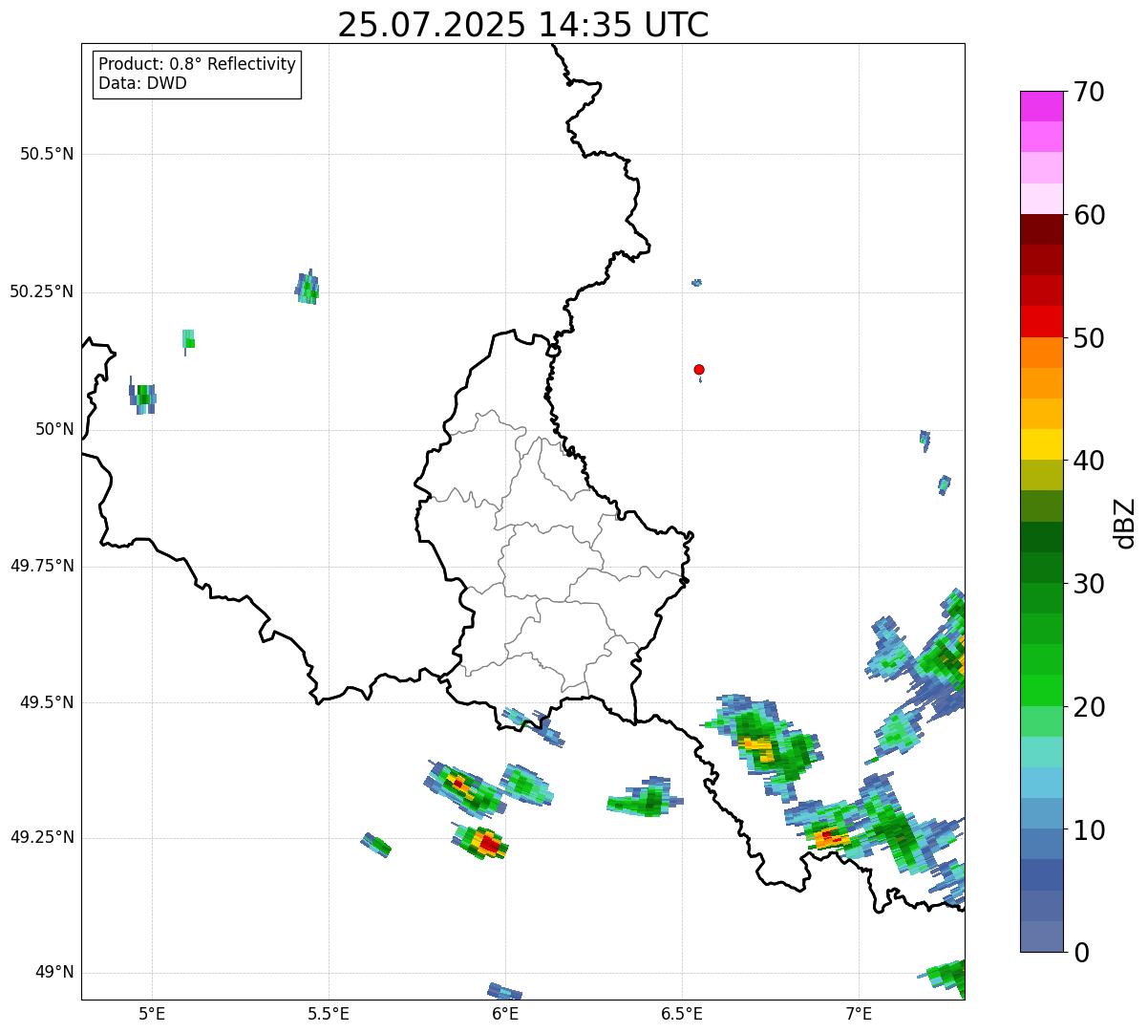Screen dimensions: 1148x1033
Task: Click the longitude label '5.5°E'
Action: 329,1013
